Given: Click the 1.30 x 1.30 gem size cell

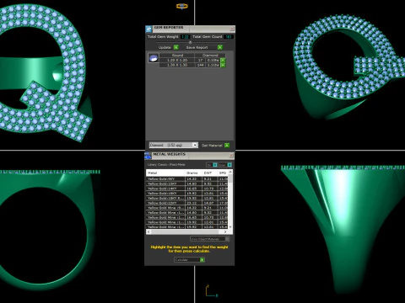Looking at the screenshot, I should 177,65.
